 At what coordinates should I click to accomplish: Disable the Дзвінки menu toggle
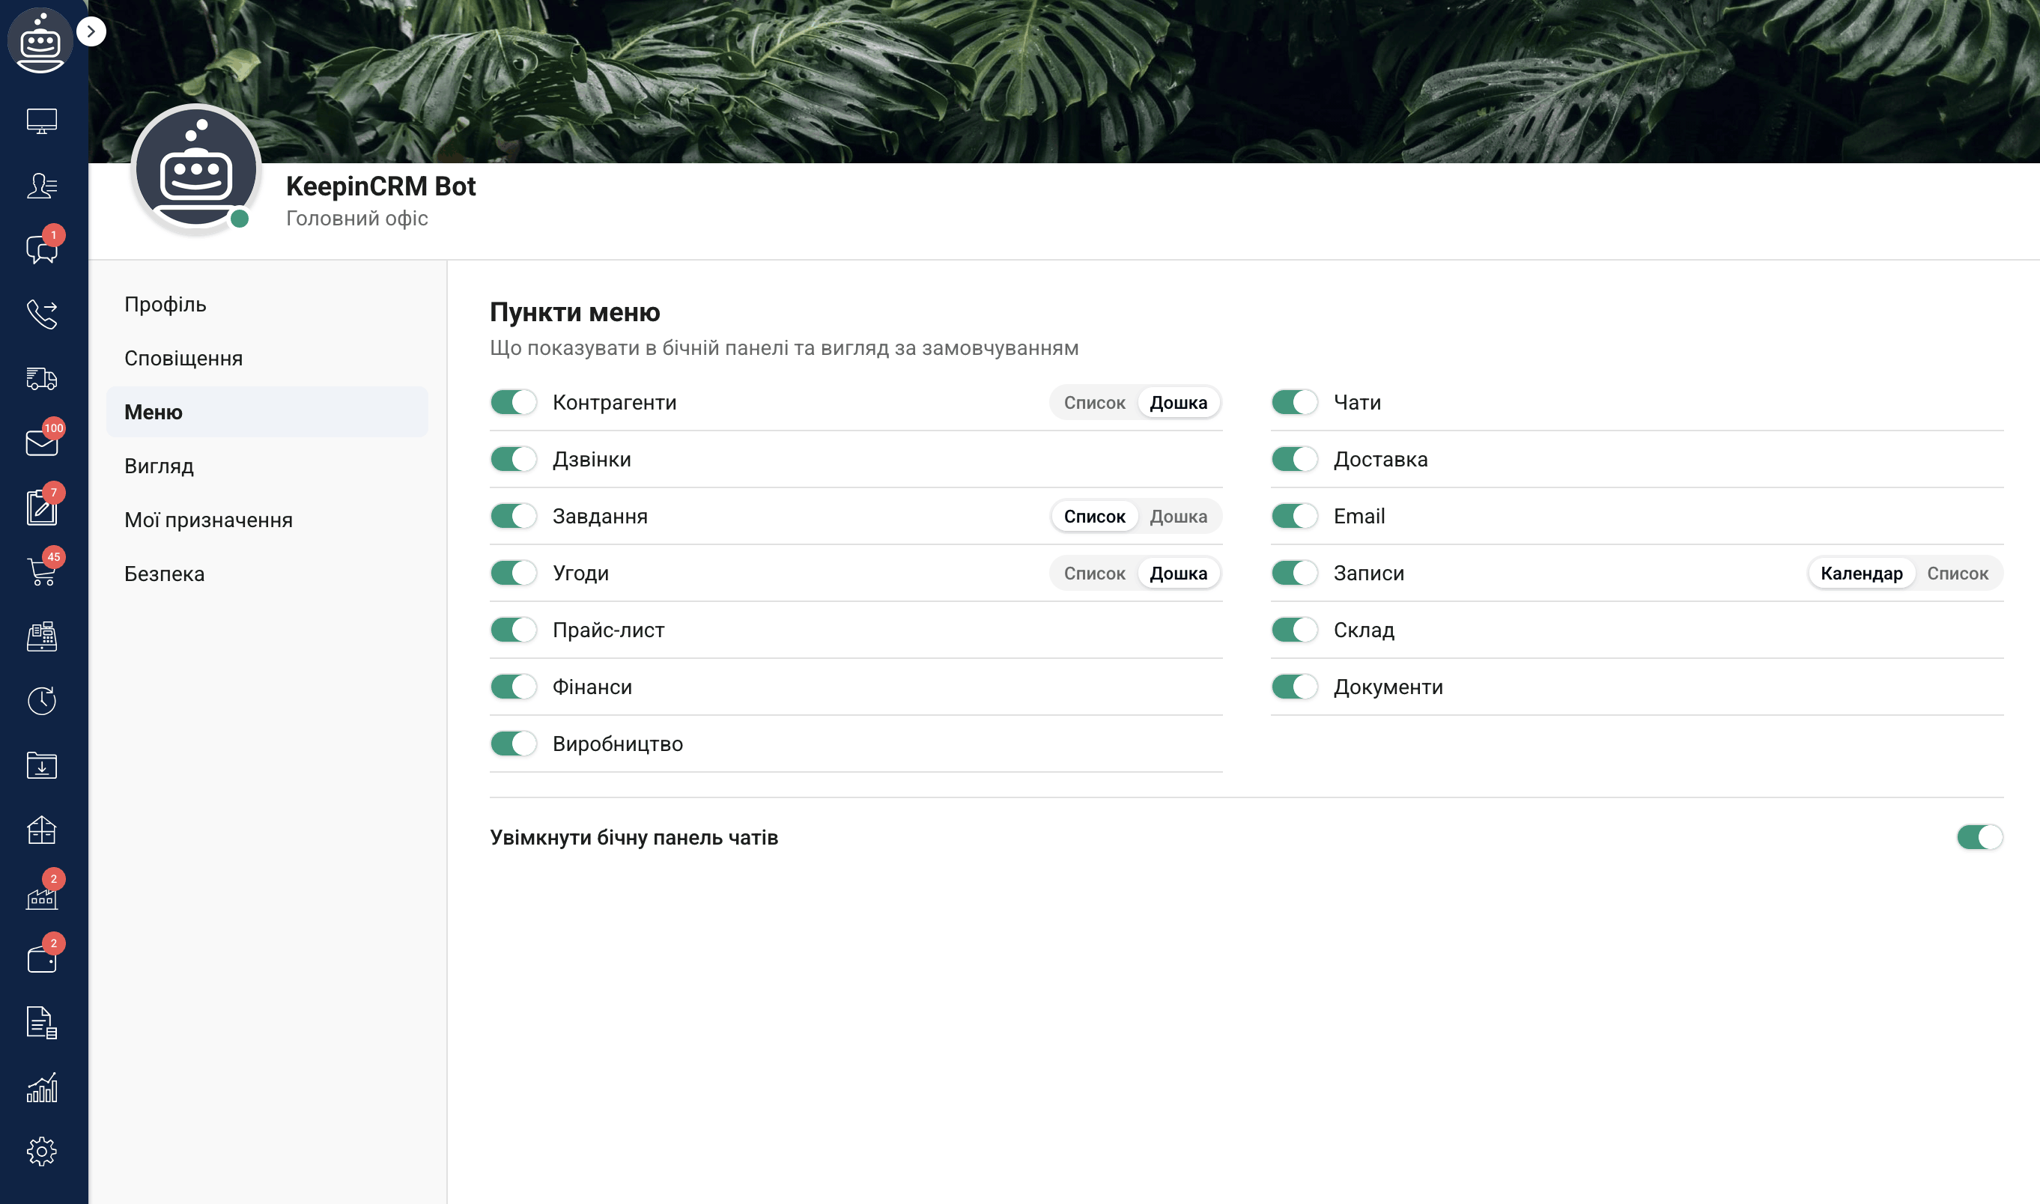coord(514,459)
